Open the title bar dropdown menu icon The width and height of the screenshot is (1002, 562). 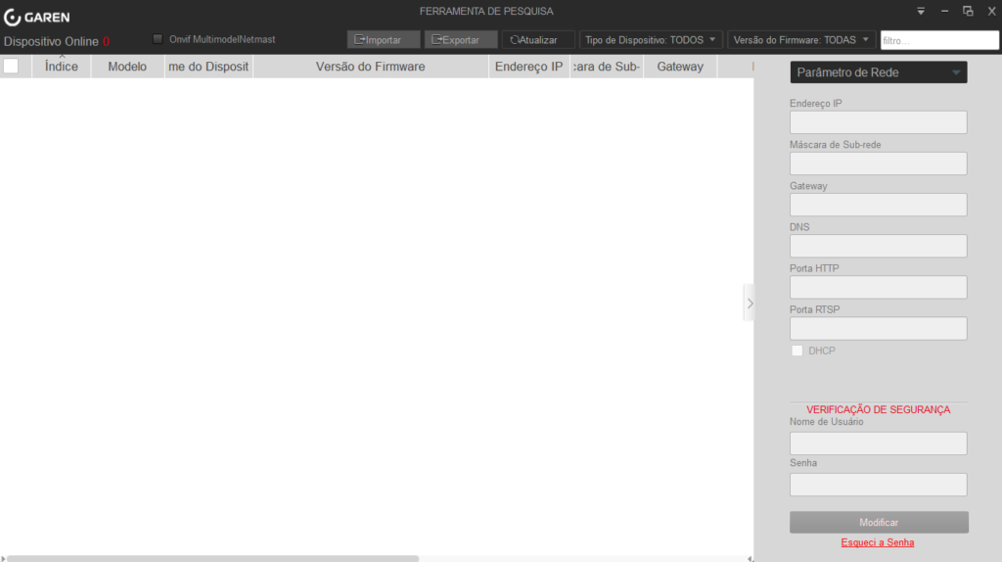click(921, 12)
